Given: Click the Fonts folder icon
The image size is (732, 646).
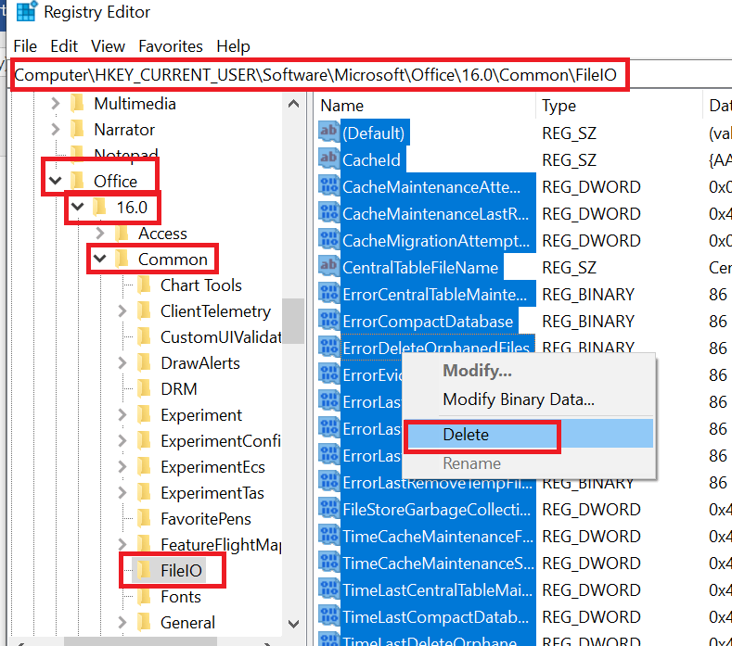Looking at the screenshot, I should (x=144, y=596).
